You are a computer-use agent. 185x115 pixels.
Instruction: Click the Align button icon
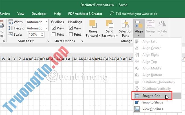pyautogui.click(x=139, y=24)
